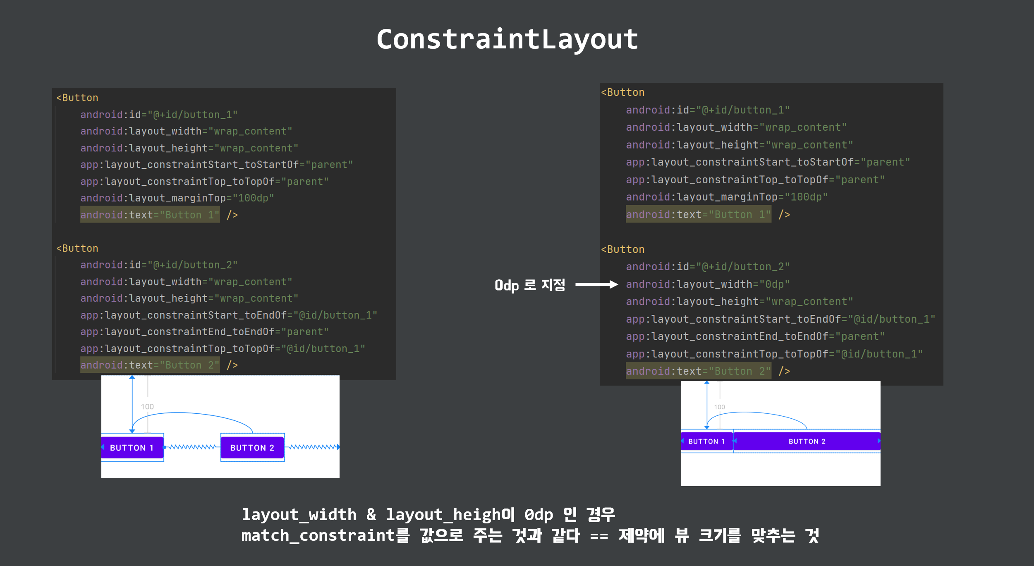Click android:layout_marginTop="100dp" in the left code block

pos(177,198)
